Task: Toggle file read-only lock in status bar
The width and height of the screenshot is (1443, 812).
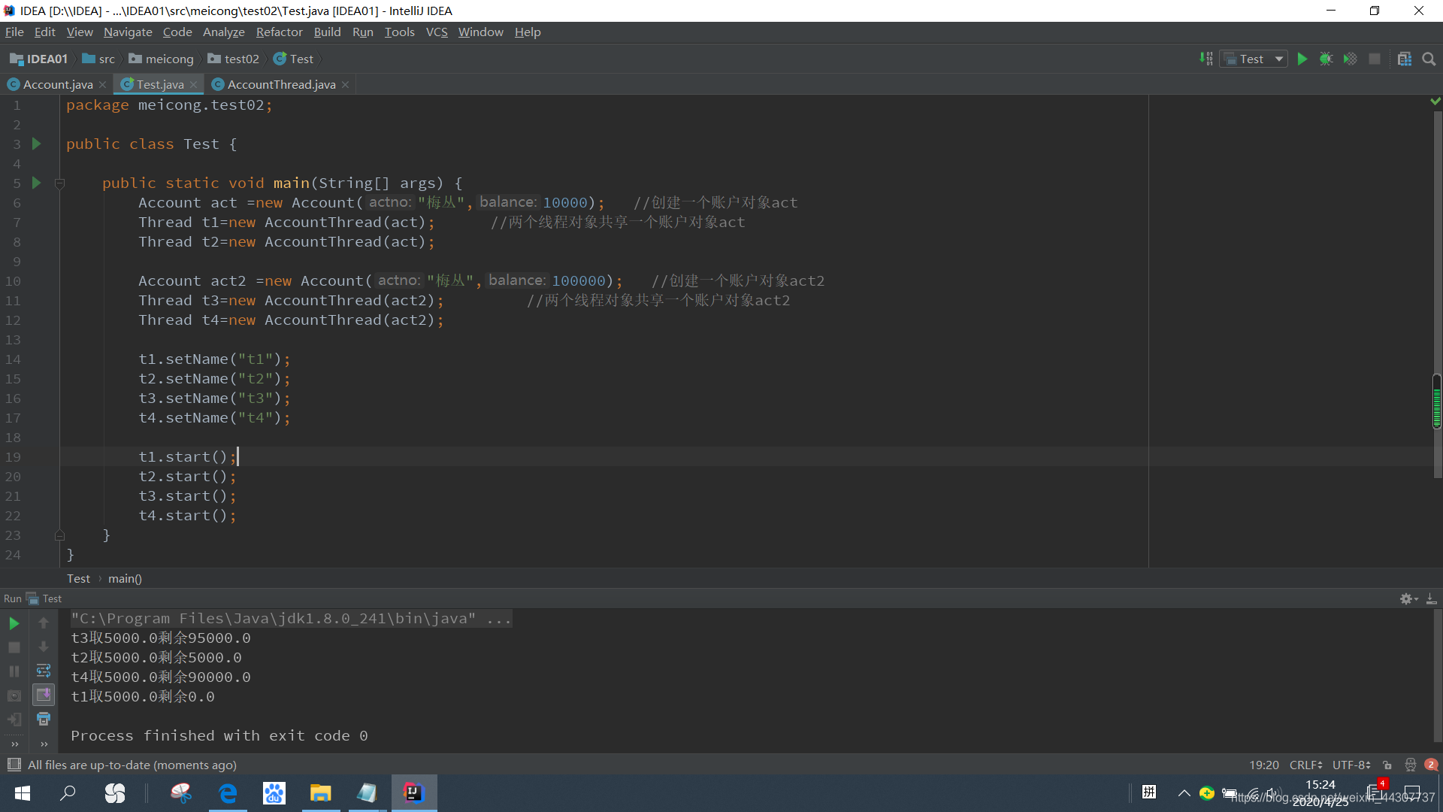Action: (1387, 765)
